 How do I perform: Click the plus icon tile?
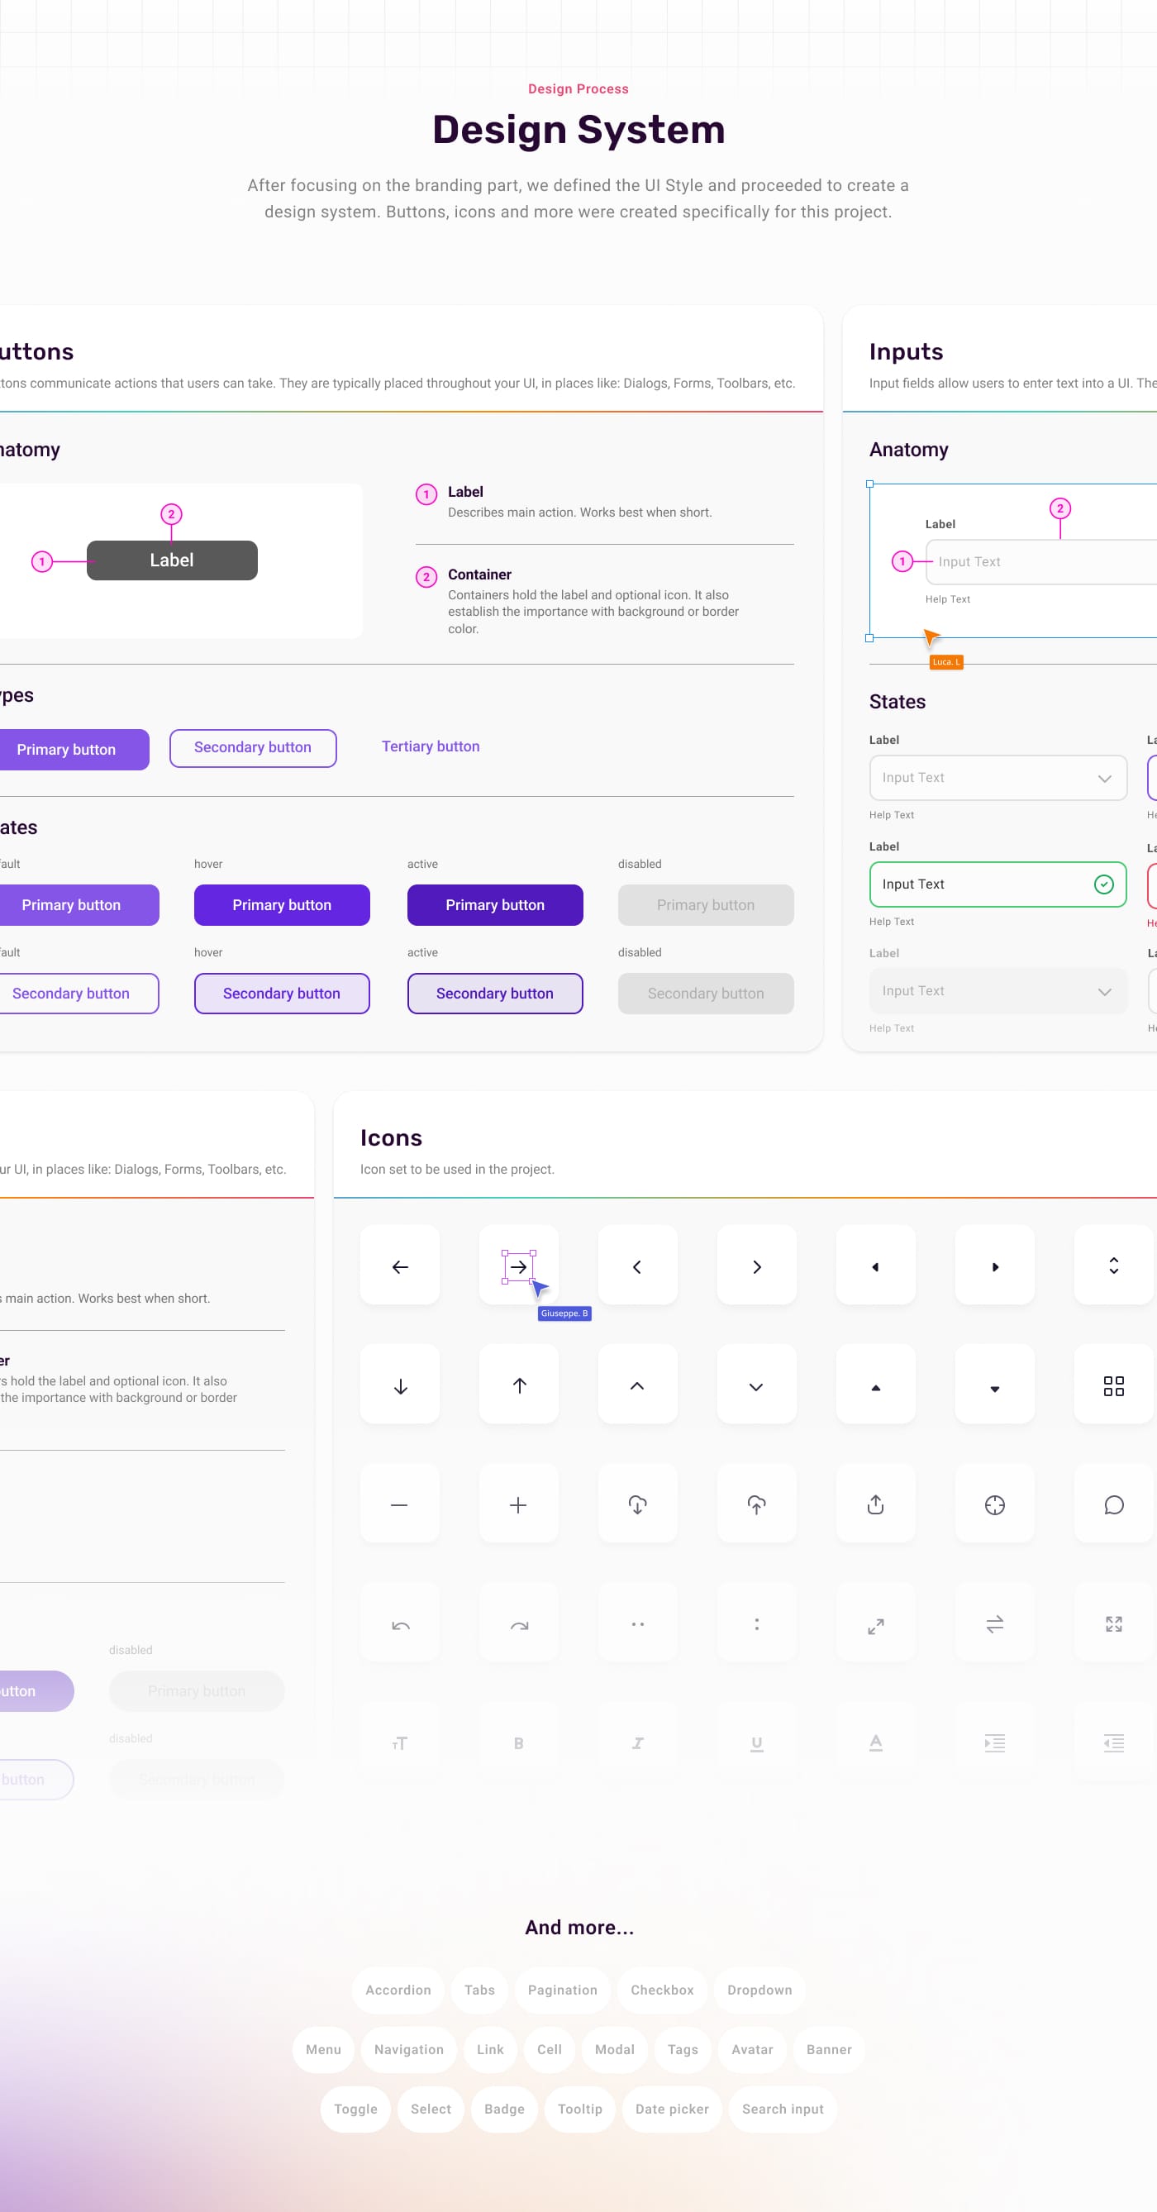pyautogui.click(x=518, y=1504)
